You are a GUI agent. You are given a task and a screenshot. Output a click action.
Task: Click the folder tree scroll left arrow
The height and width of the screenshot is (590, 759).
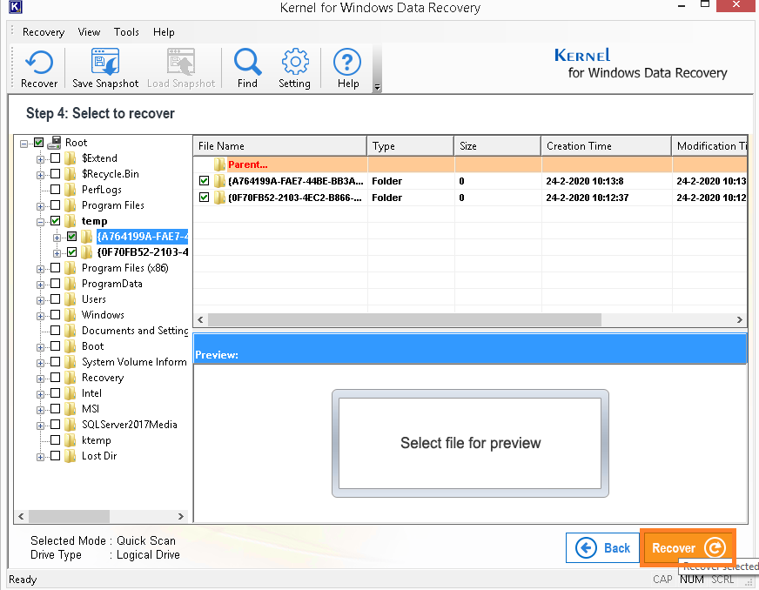pyautogui.click(x=21, y=516)
